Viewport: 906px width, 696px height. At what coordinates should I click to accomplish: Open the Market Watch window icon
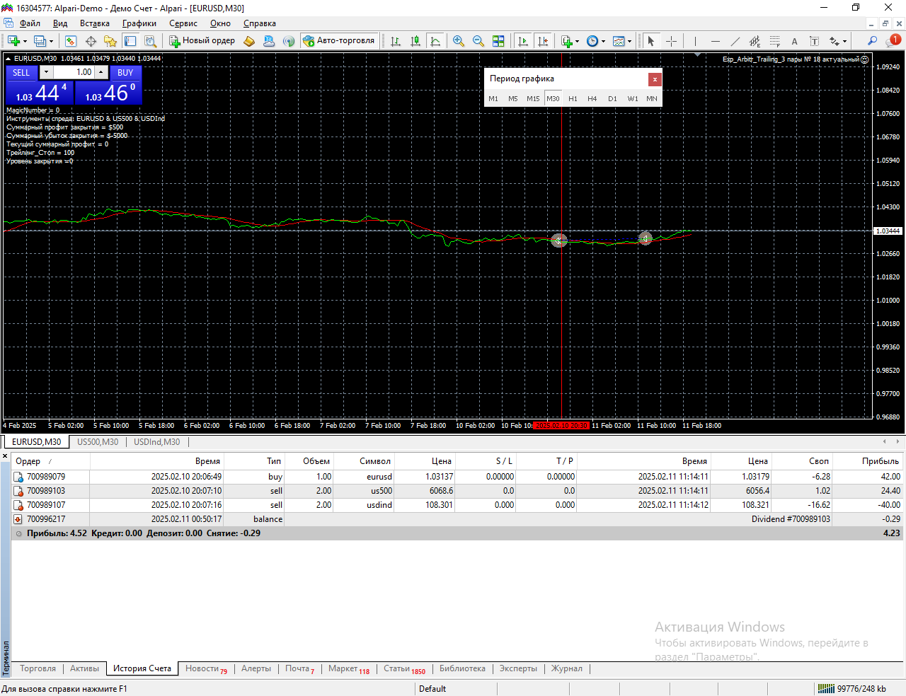[x=71, y=41]
